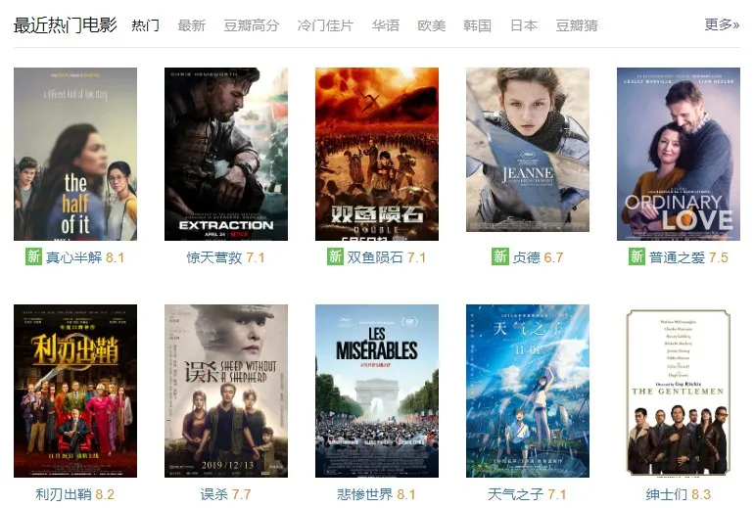Screen dimensions: 754x508
Task: Select the 豆瓣猜 tab
Action: point(577,25)
